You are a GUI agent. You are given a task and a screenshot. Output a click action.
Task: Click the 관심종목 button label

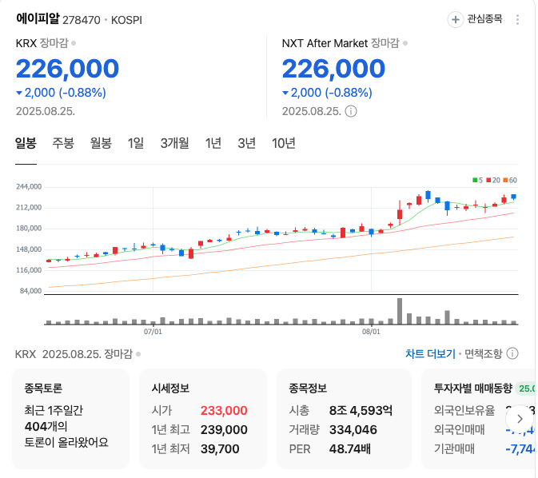[x=484, y=19]
